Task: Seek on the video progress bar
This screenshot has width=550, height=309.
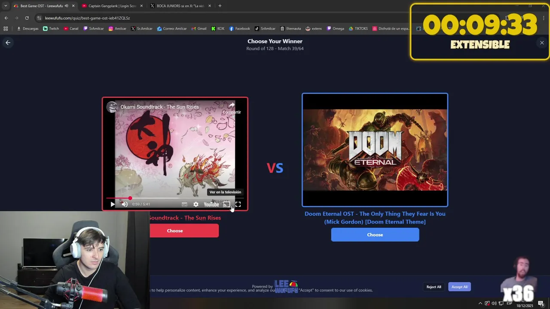Action: [175, 198]
